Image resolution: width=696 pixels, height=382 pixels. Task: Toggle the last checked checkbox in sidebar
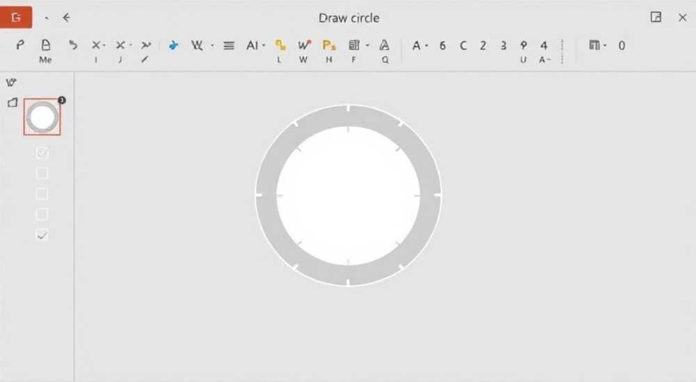(42, 235)
